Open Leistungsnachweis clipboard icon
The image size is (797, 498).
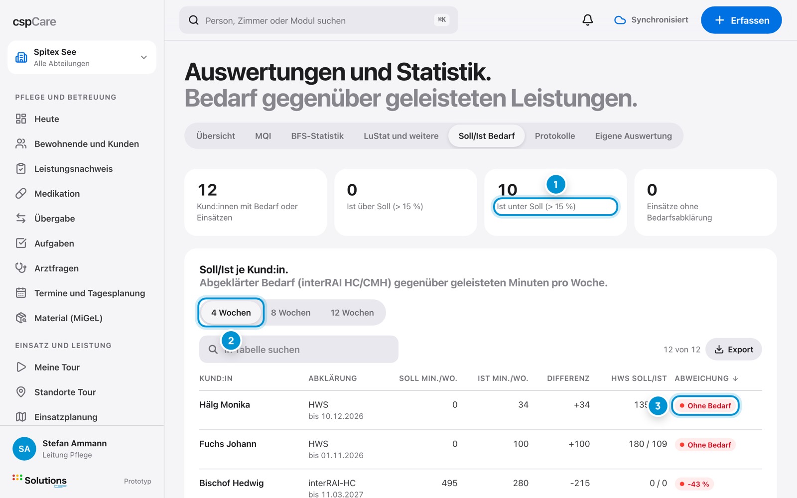tap(21, 168)
